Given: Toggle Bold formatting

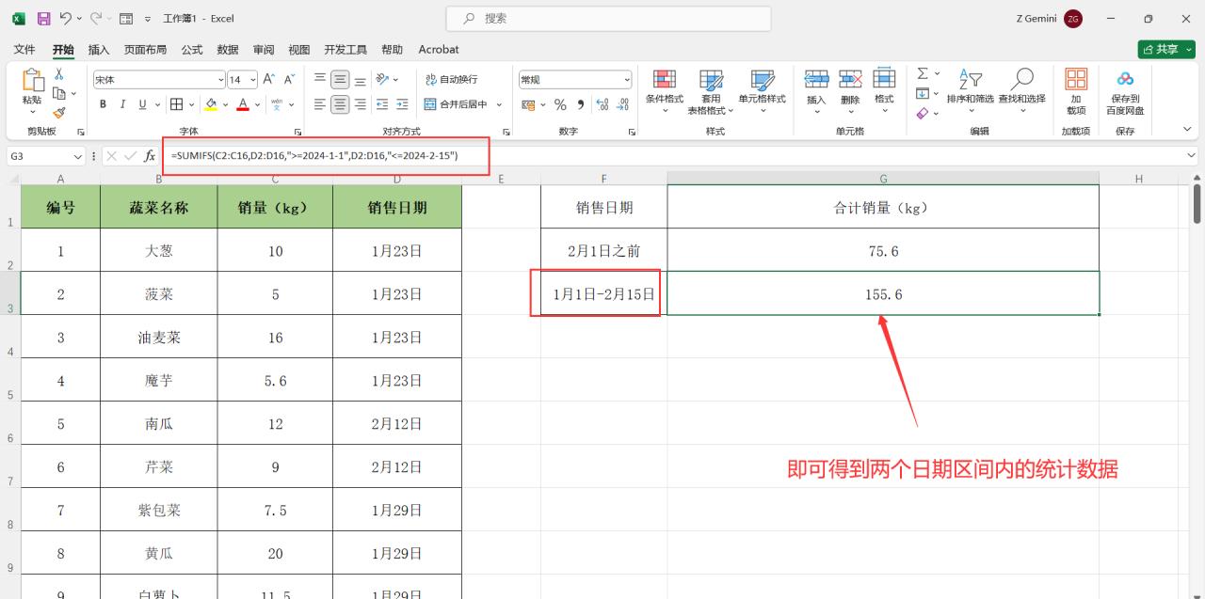Looking at the screenshot, I should [103, 104].
